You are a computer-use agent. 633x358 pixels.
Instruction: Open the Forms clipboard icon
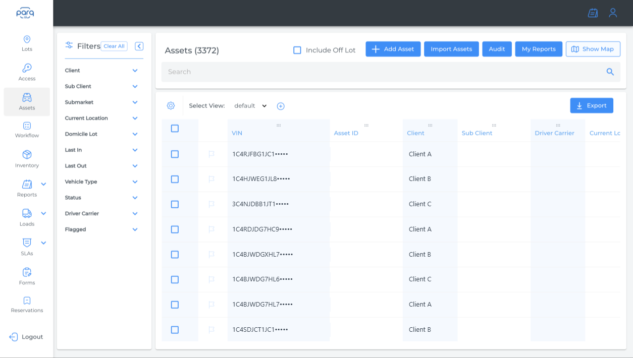27,272
